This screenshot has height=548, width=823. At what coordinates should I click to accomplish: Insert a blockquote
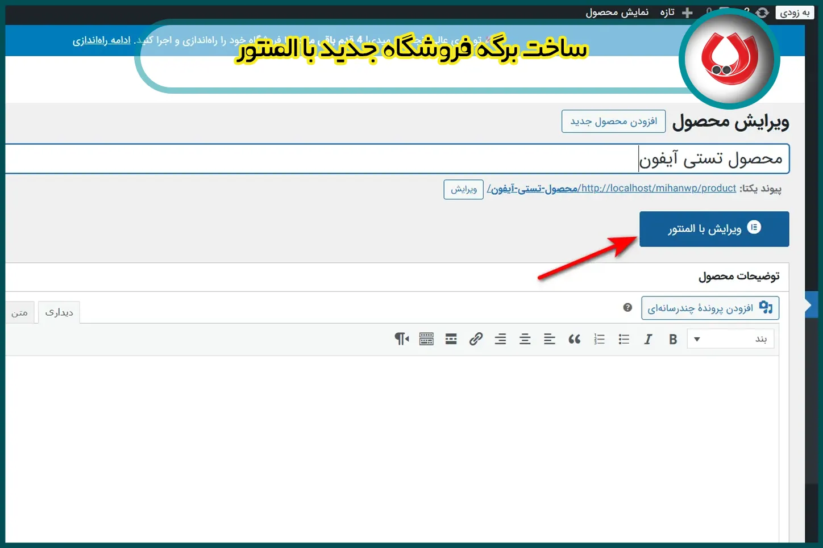pos(574,339)
